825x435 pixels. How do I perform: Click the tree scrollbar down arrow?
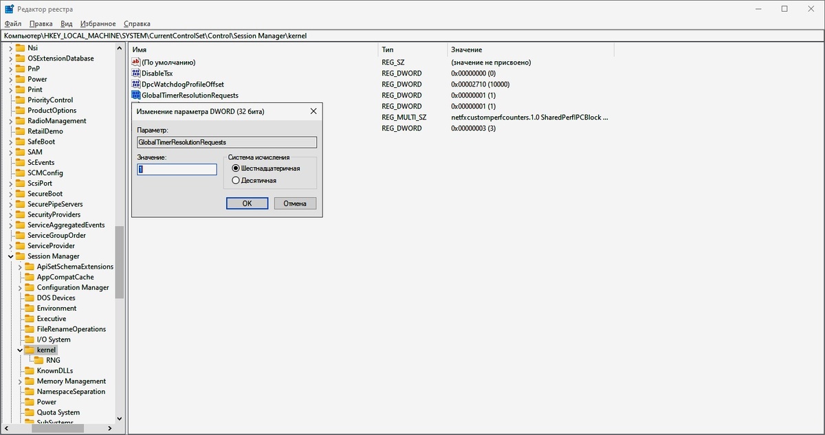tap(120, 417)
